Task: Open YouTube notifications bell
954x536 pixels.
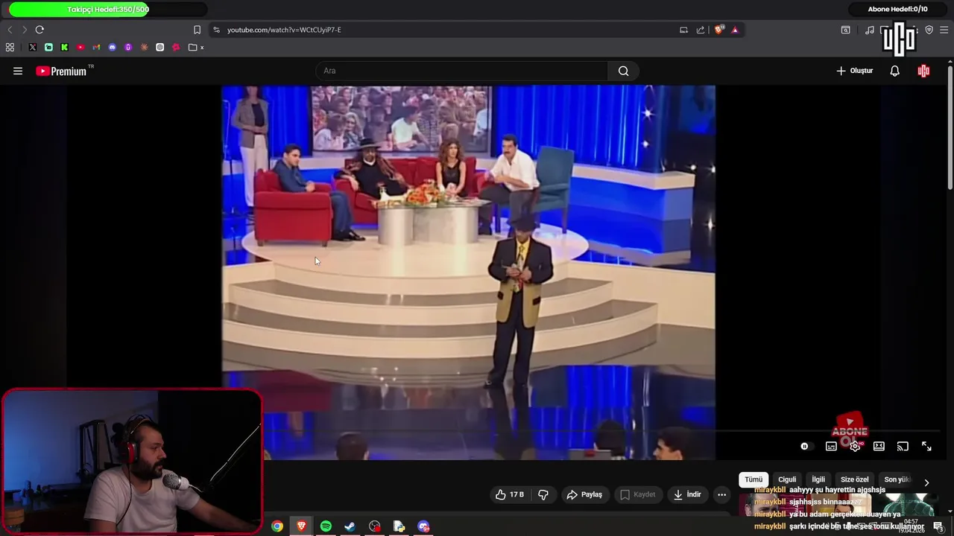Action: 895,71
